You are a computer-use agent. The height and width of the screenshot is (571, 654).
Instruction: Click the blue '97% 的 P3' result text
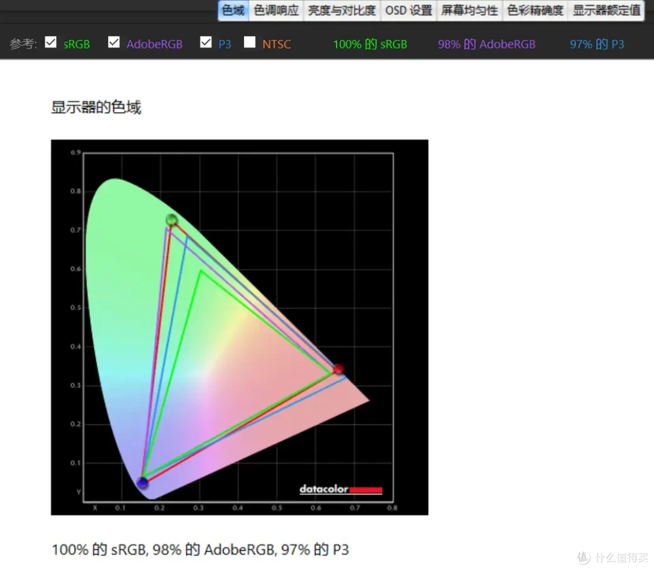(597, 44)
